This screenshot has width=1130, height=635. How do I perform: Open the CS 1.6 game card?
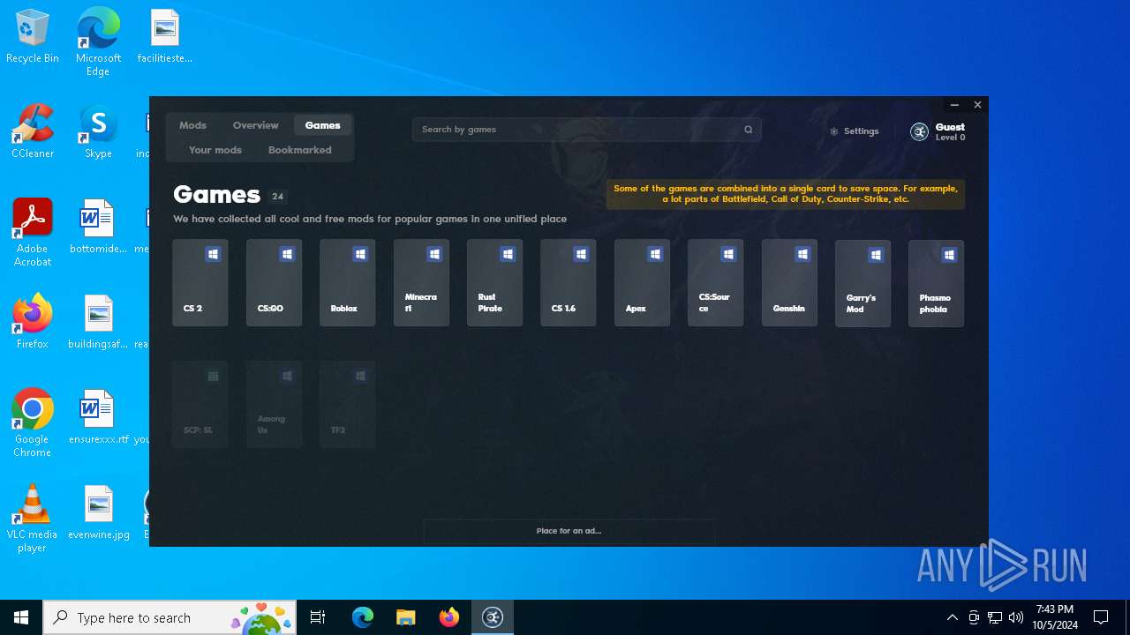pos(569,283)
